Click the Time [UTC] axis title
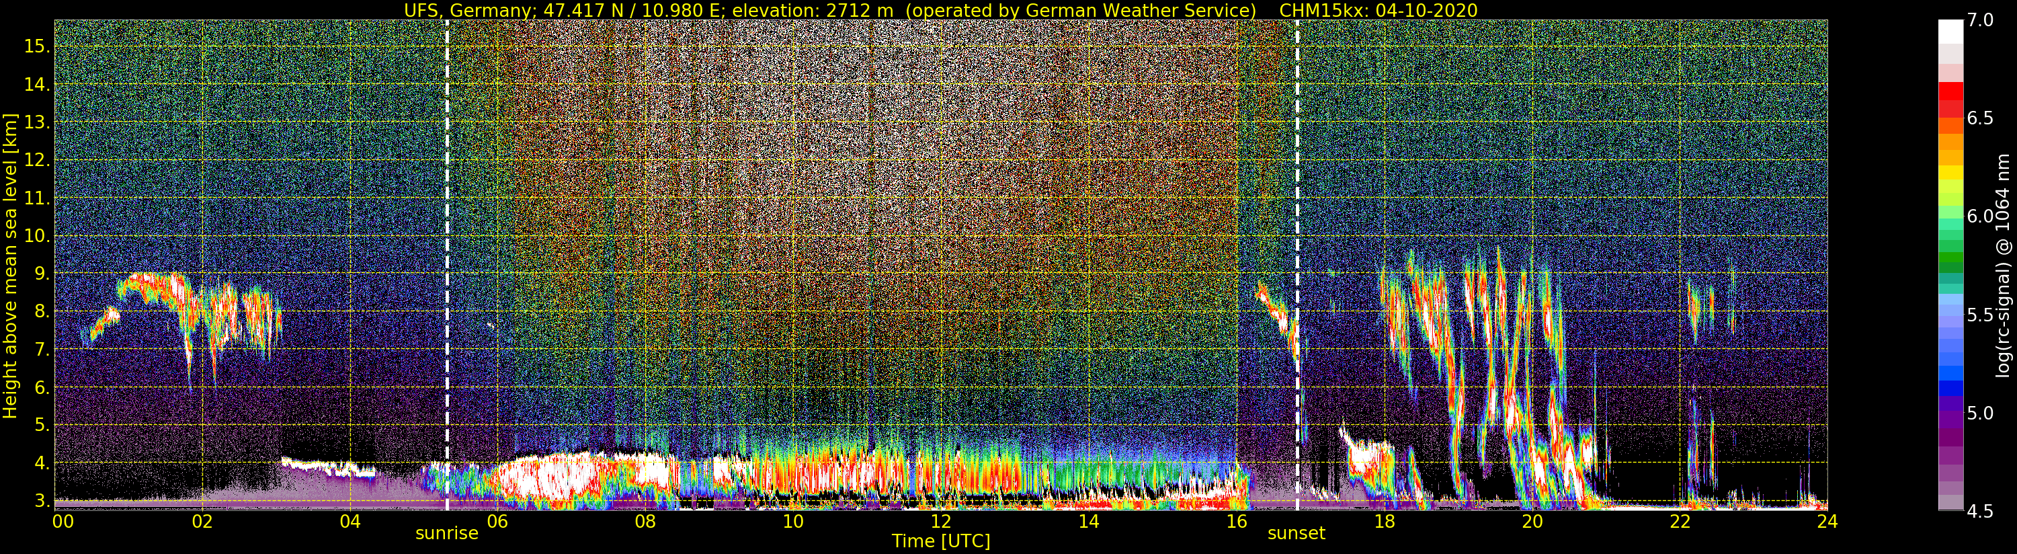2017x554 pixels. click(x=941, y=541)
